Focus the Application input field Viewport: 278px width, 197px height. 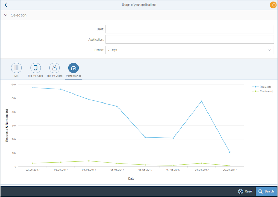[190, 39]
